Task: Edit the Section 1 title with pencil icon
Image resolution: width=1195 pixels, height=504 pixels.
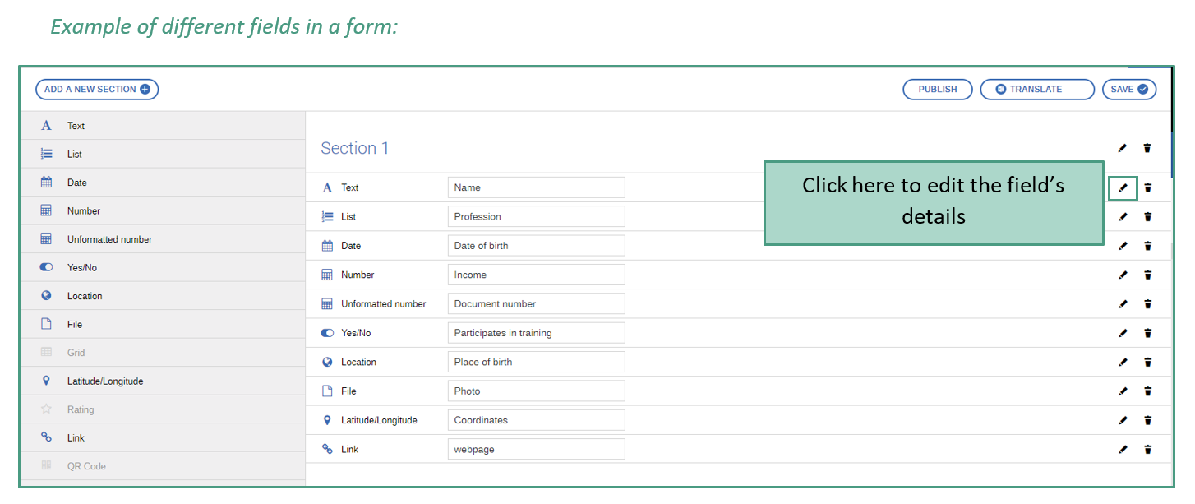Action: (x=1123, y=148)
